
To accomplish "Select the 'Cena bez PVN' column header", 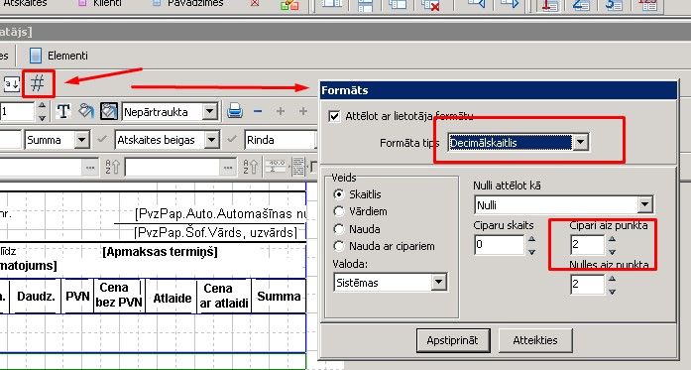I will click(119, 295).
